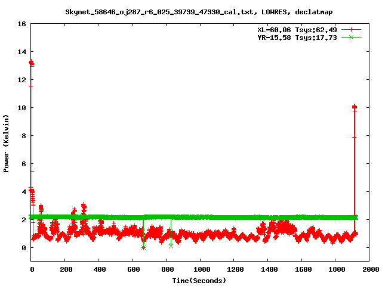Click y-axis tick label 10
382x286 pixels.
pyautogui.click(x=21, y=108)
